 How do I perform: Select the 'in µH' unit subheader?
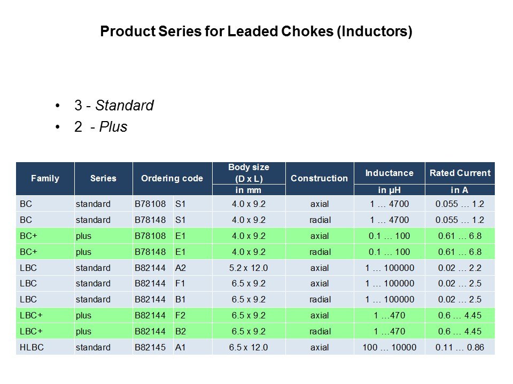389,190
